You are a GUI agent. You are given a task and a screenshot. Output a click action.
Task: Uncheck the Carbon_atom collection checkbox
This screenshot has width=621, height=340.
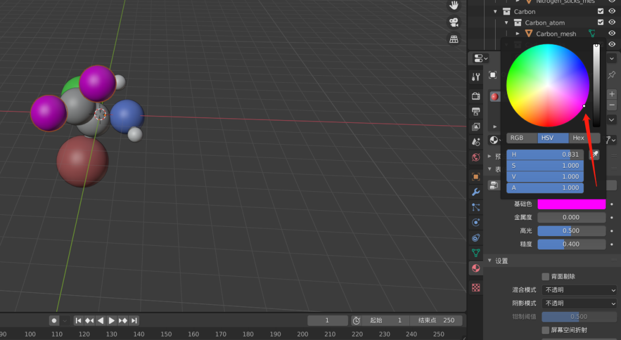coord(600,22)
